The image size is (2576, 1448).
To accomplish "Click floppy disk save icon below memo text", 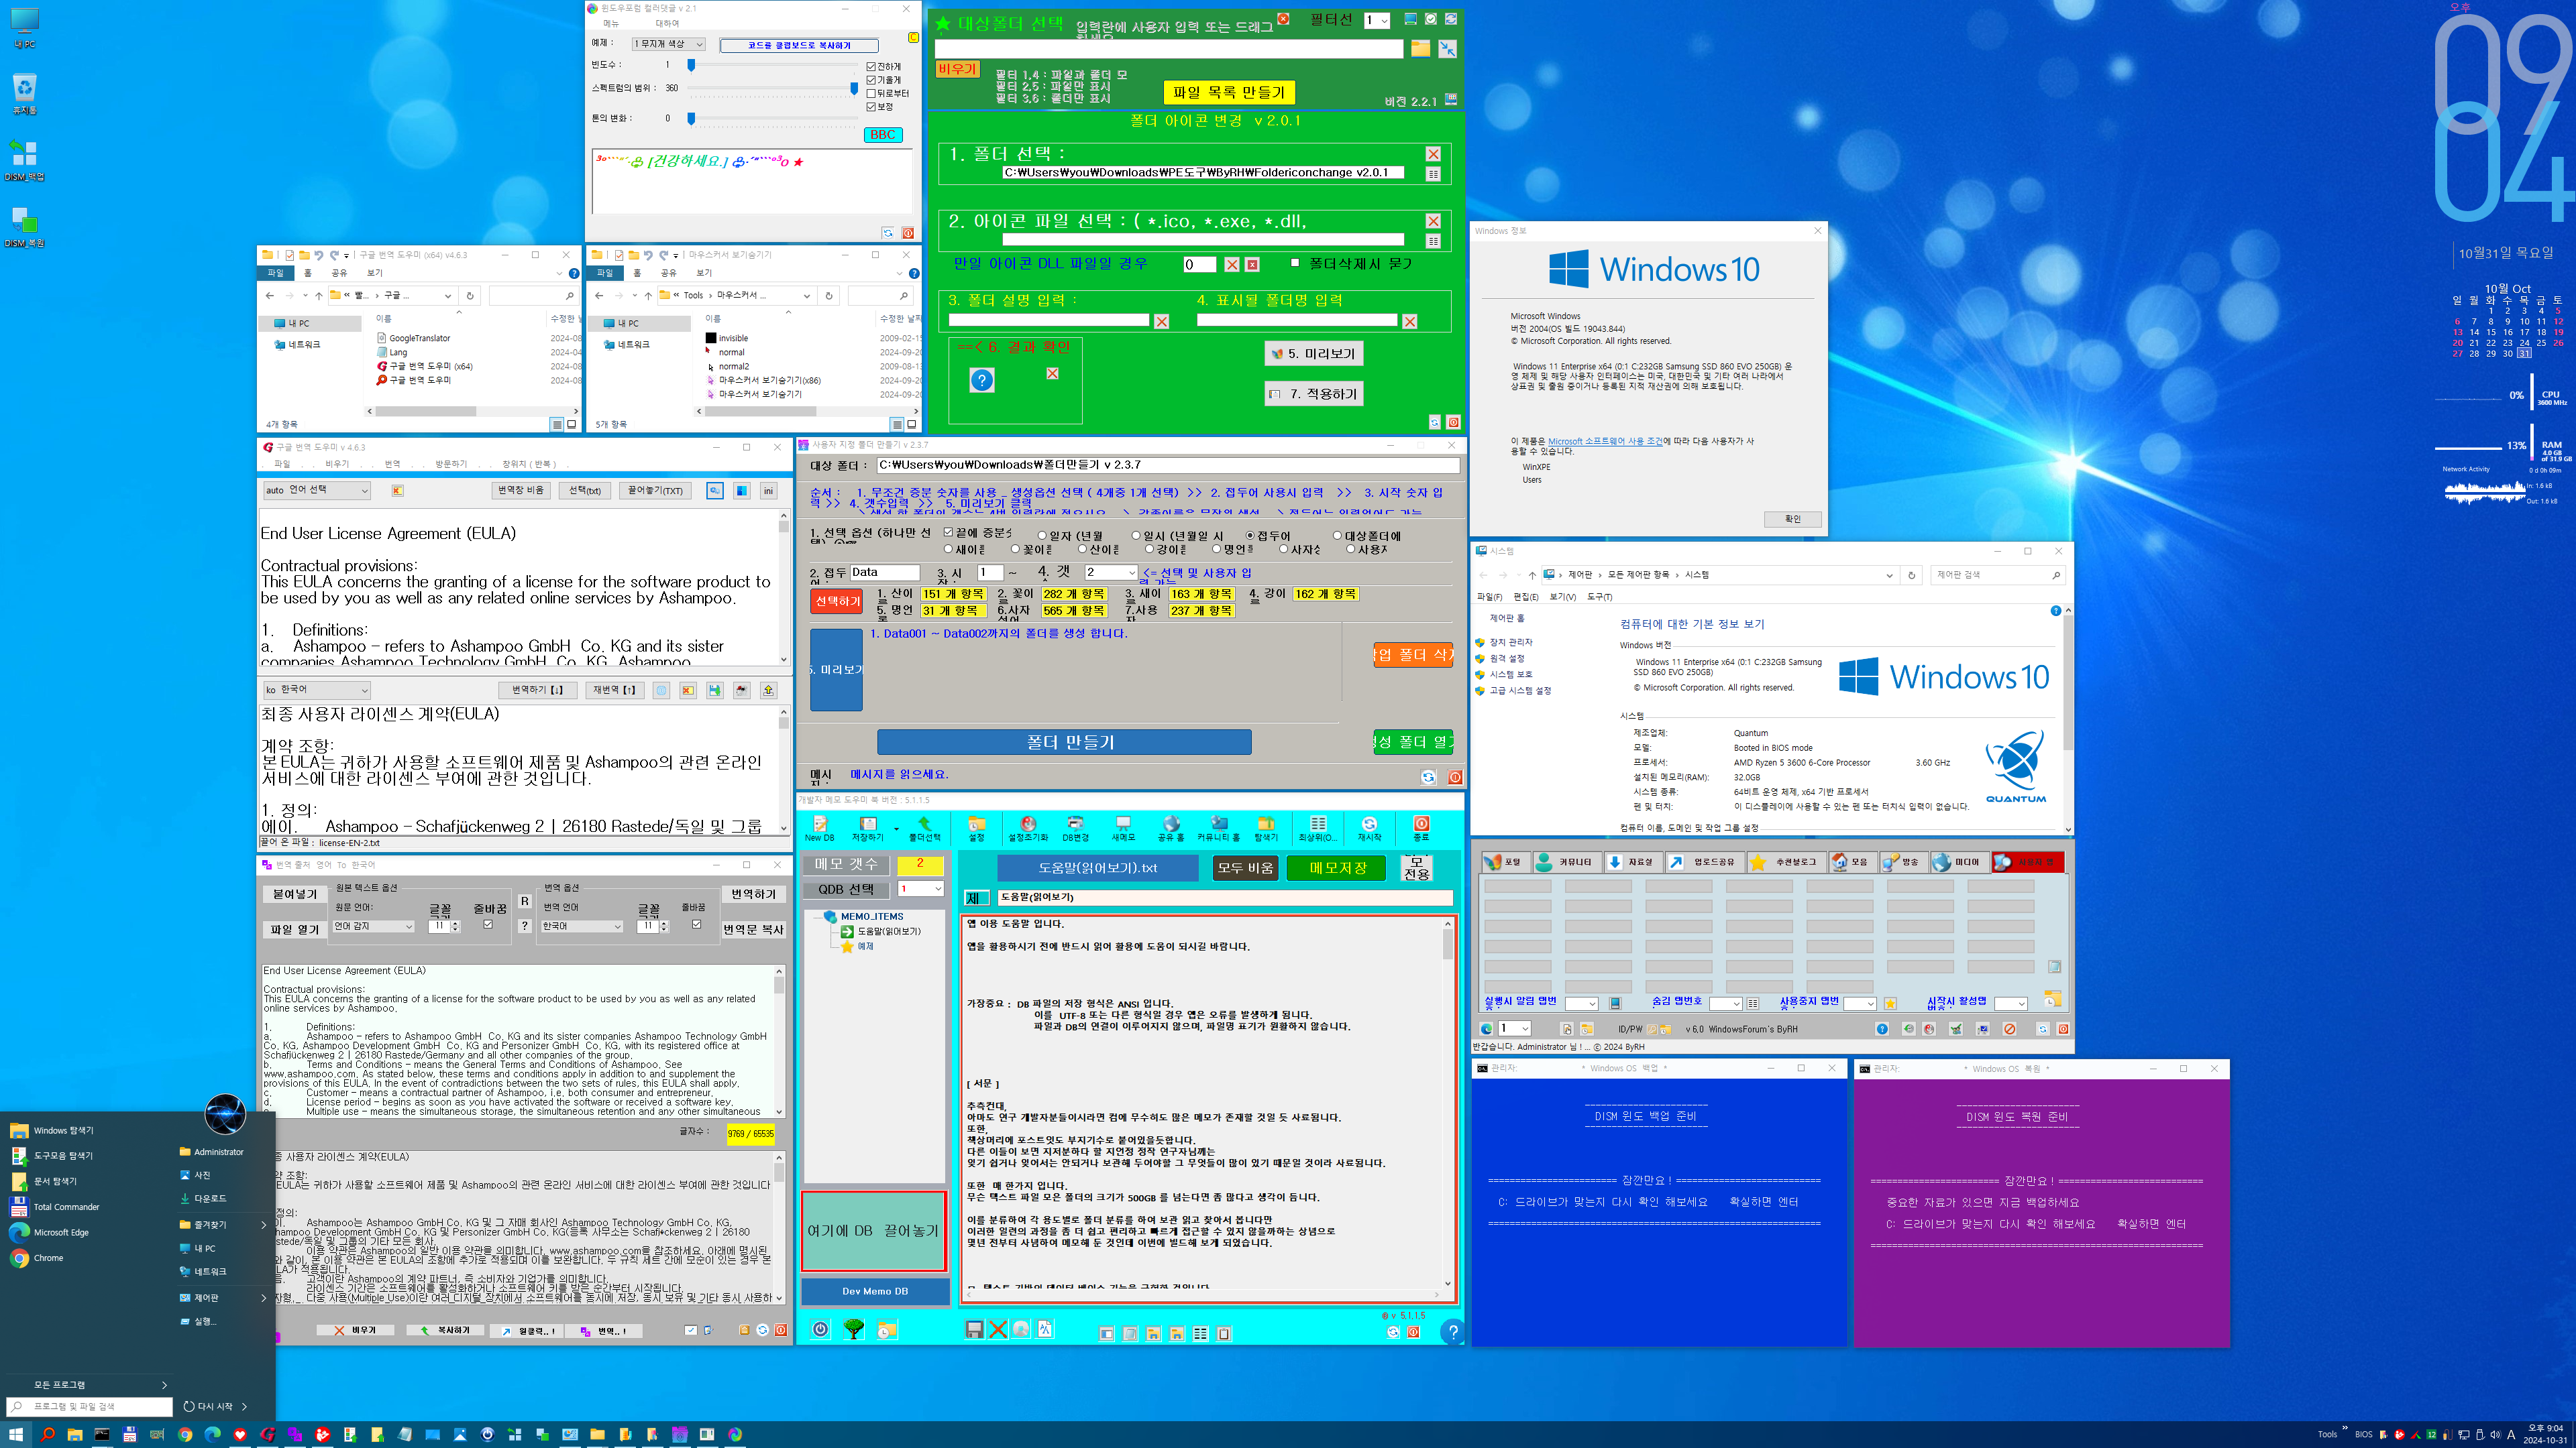I will 974,1329.
